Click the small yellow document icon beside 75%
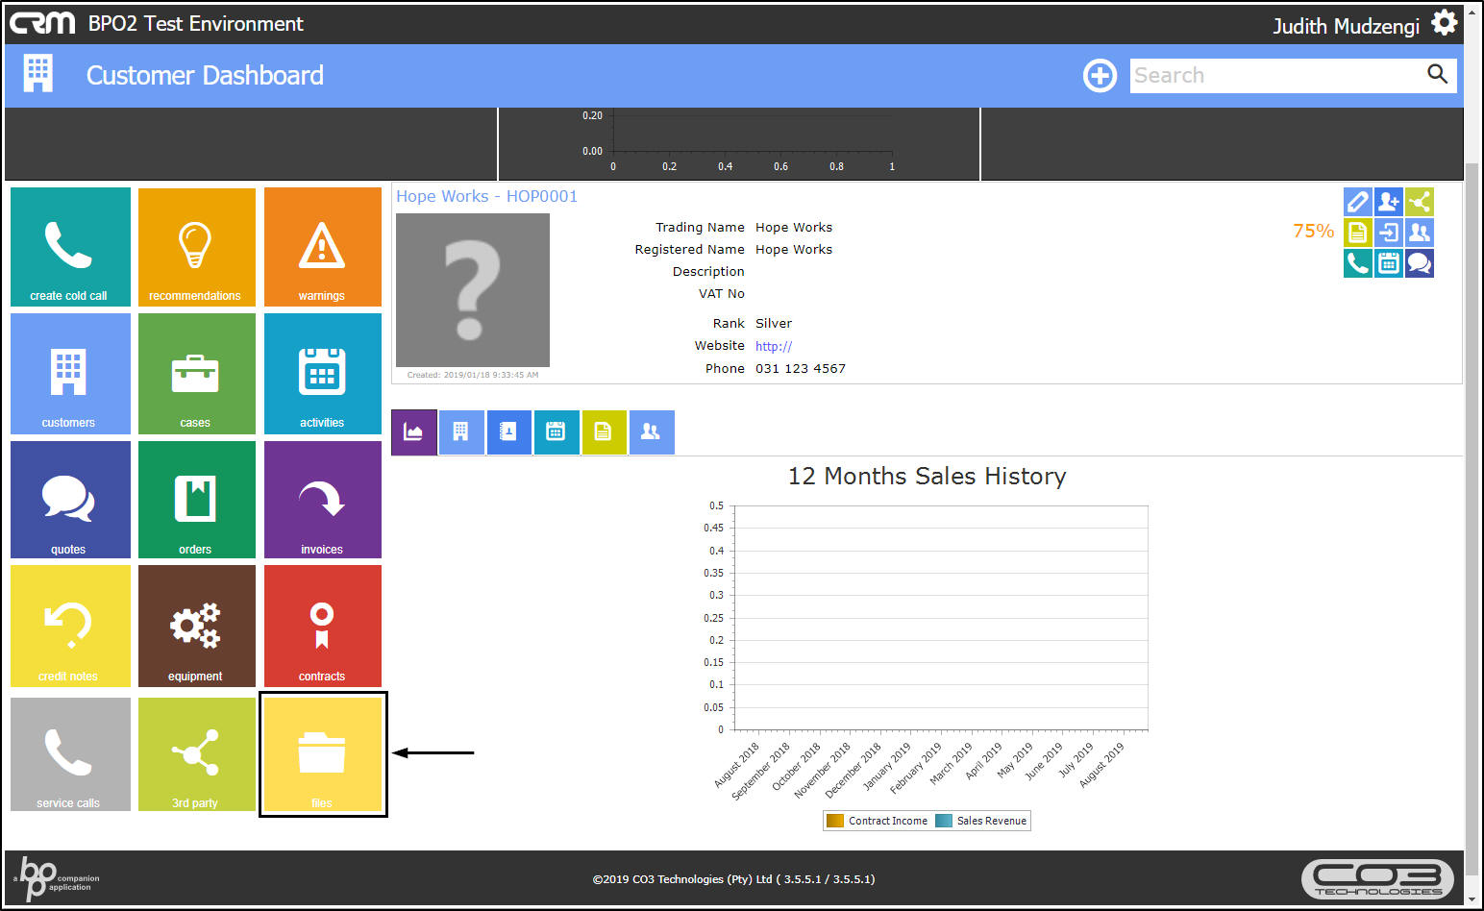This screenshot has width=1484, height=911. click(1357, 233)
